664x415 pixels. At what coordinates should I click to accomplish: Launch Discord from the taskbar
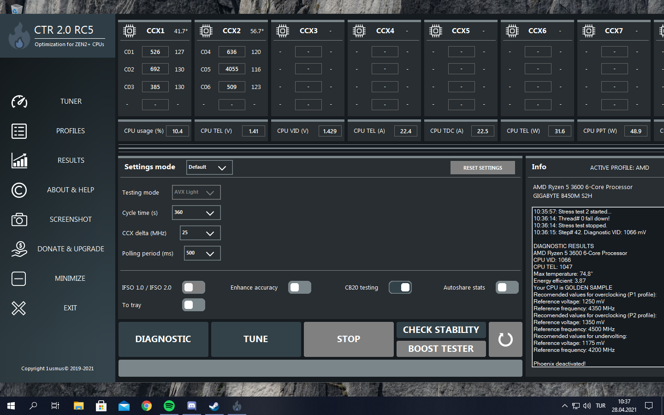point(192,406)
